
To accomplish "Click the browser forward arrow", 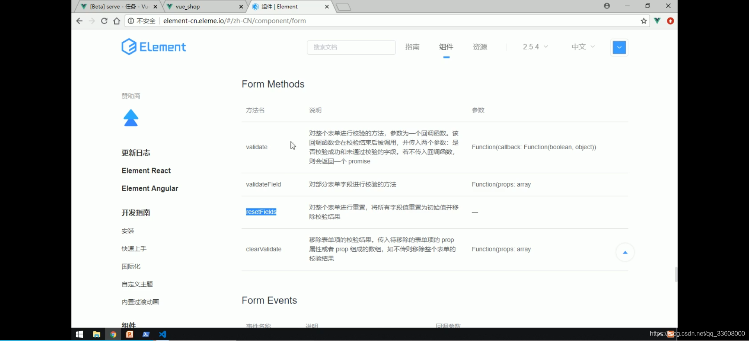I will coord(92,21).
